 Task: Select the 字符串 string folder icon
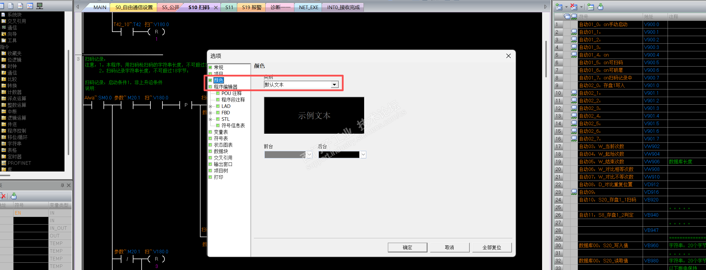[x=4, y=144]
